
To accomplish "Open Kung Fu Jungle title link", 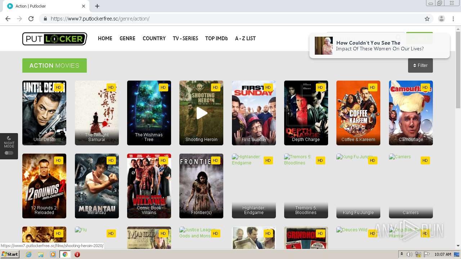I will pos(358,213).
